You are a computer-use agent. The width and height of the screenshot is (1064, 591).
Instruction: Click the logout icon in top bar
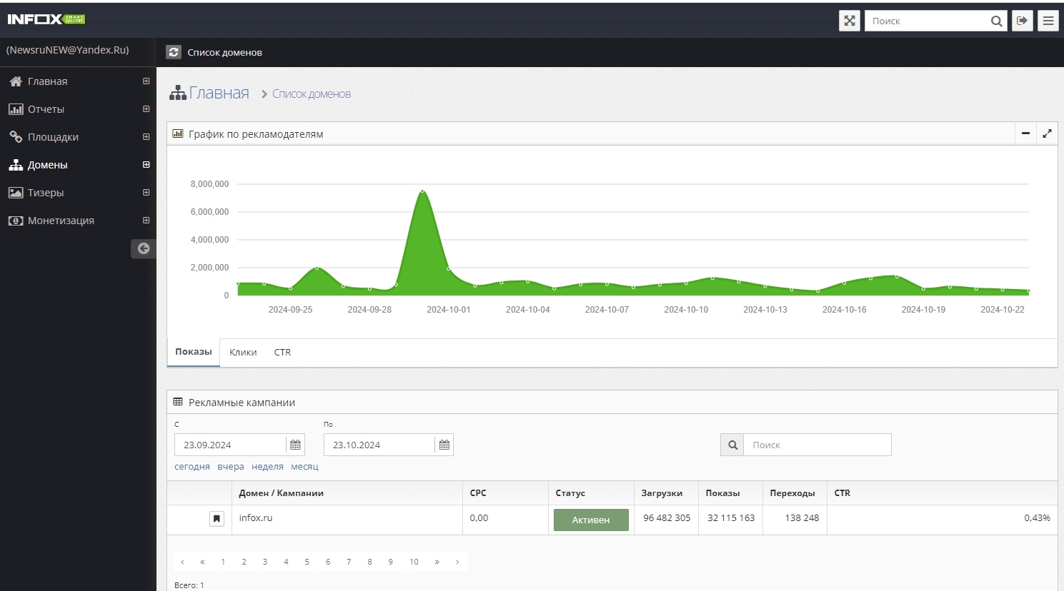tap(1023, 21)
